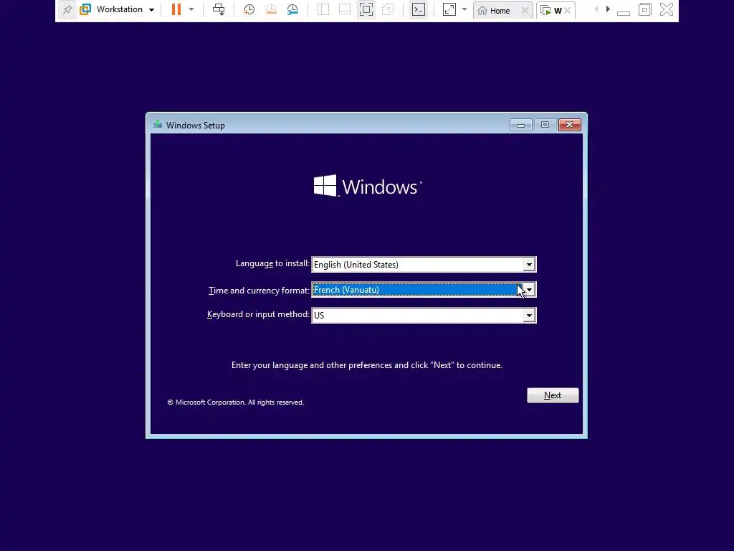Expand the power options arrow beside pause
Image resolution: width=734 pixels, height=551 pixels.
point(191,9)
